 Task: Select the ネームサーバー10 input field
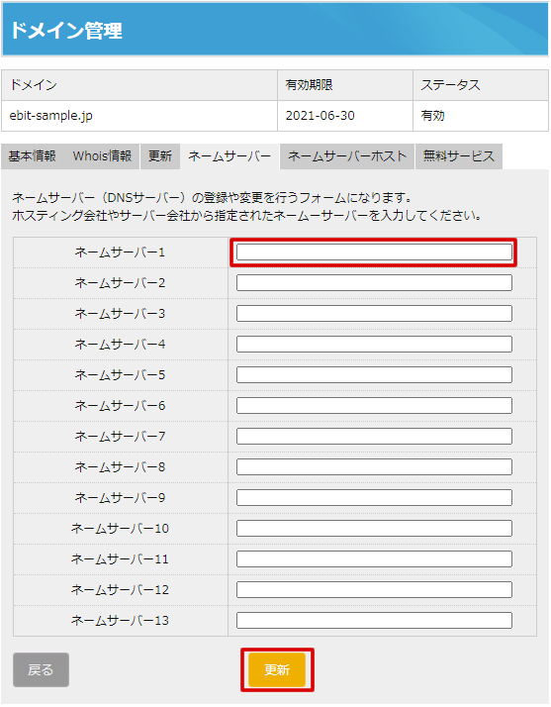[374, 528]
